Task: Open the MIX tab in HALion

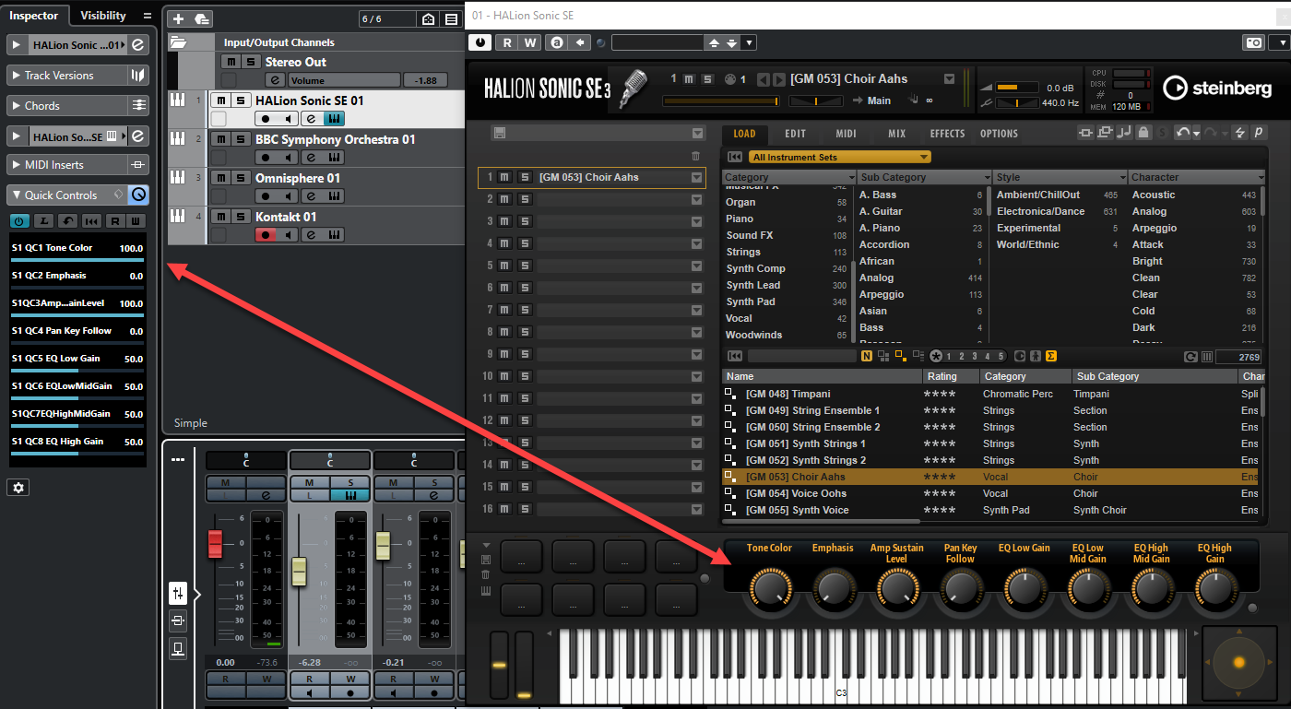Action: pyautogui.click(x=896, y=134)
